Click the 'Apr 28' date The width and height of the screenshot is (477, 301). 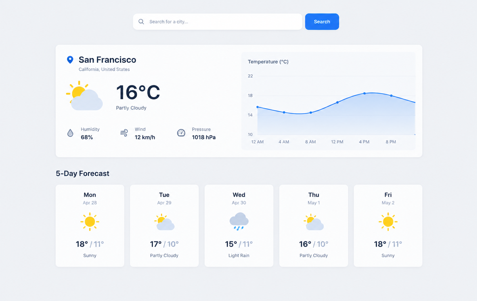90,203
